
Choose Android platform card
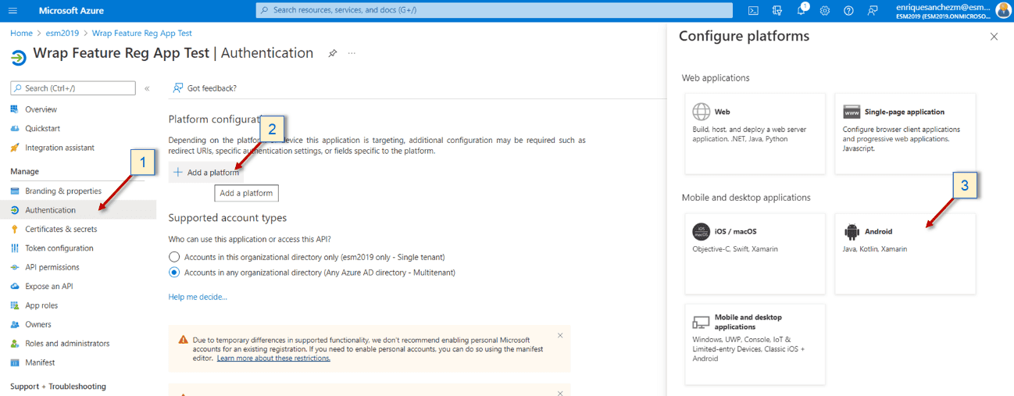(905, 254)
